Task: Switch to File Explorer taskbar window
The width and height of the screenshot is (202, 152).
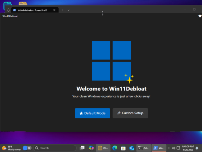Action: point(103,148)
